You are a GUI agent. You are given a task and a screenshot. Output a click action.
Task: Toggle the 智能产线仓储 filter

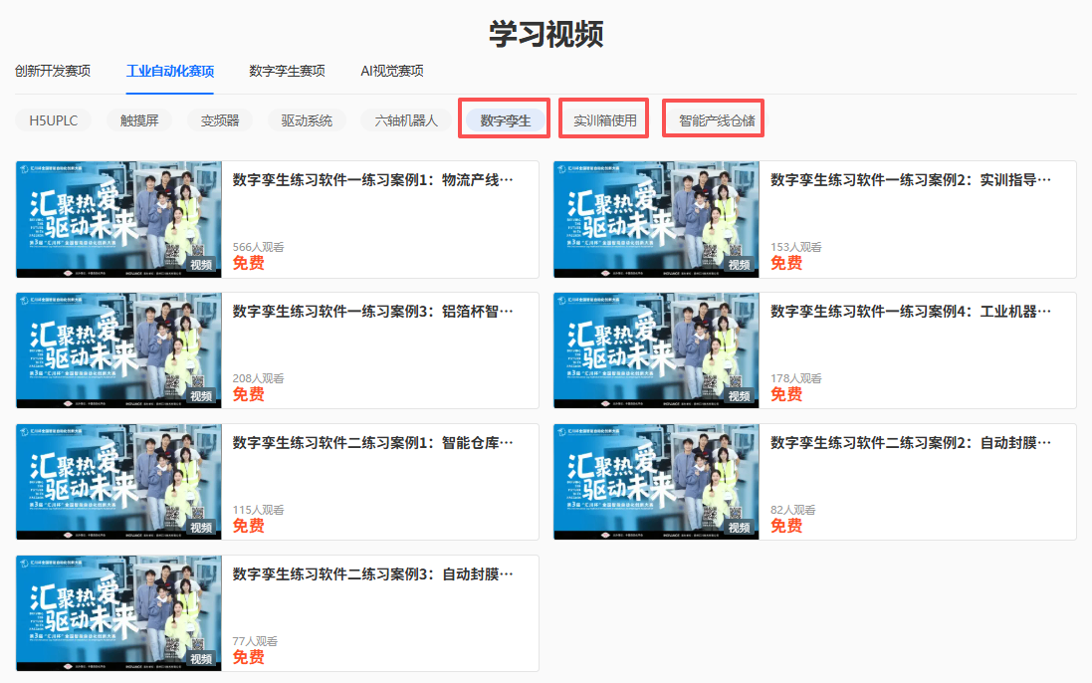pyautogui.click(x=713, y=118)
